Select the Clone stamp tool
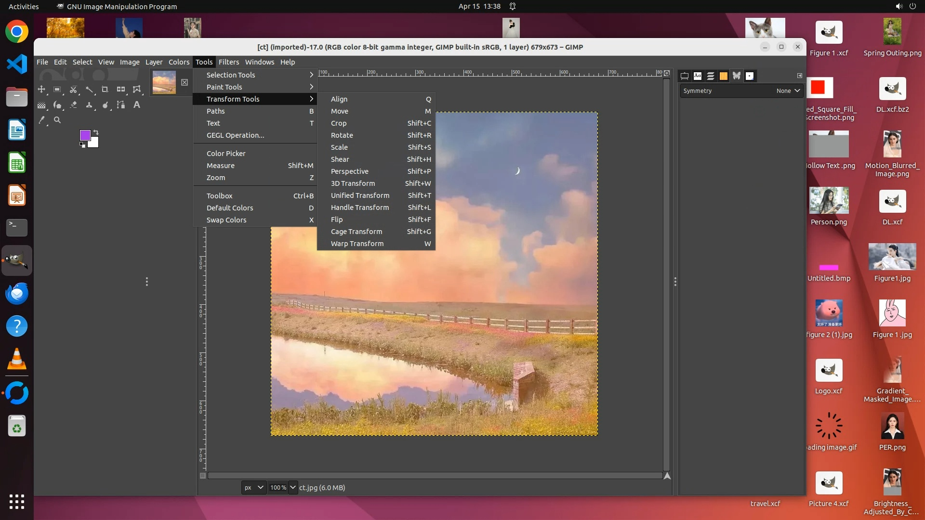This screenshot has width=925, height=520. coord(89,105)
